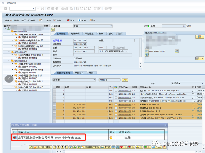205x153 pixels.
Task: Click the vendor display icon next to phone number
Action: tap(177, 51)
